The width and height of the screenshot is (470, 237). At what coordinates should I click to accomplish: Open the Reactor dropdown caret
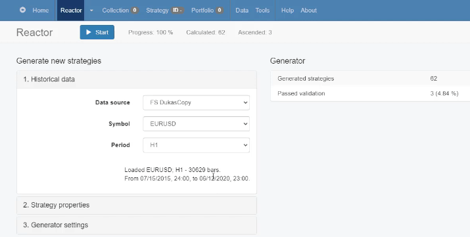click(x=91, y=10)
